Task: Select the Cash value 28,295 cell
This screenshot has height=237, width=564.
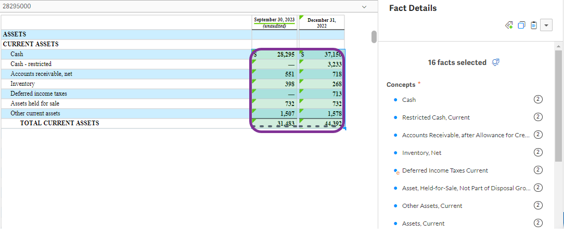Action: (x=275, y=54)
